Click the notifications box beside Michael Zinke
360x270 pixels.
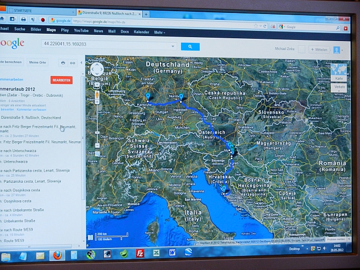pyautogui.click(x=301, y=49)
